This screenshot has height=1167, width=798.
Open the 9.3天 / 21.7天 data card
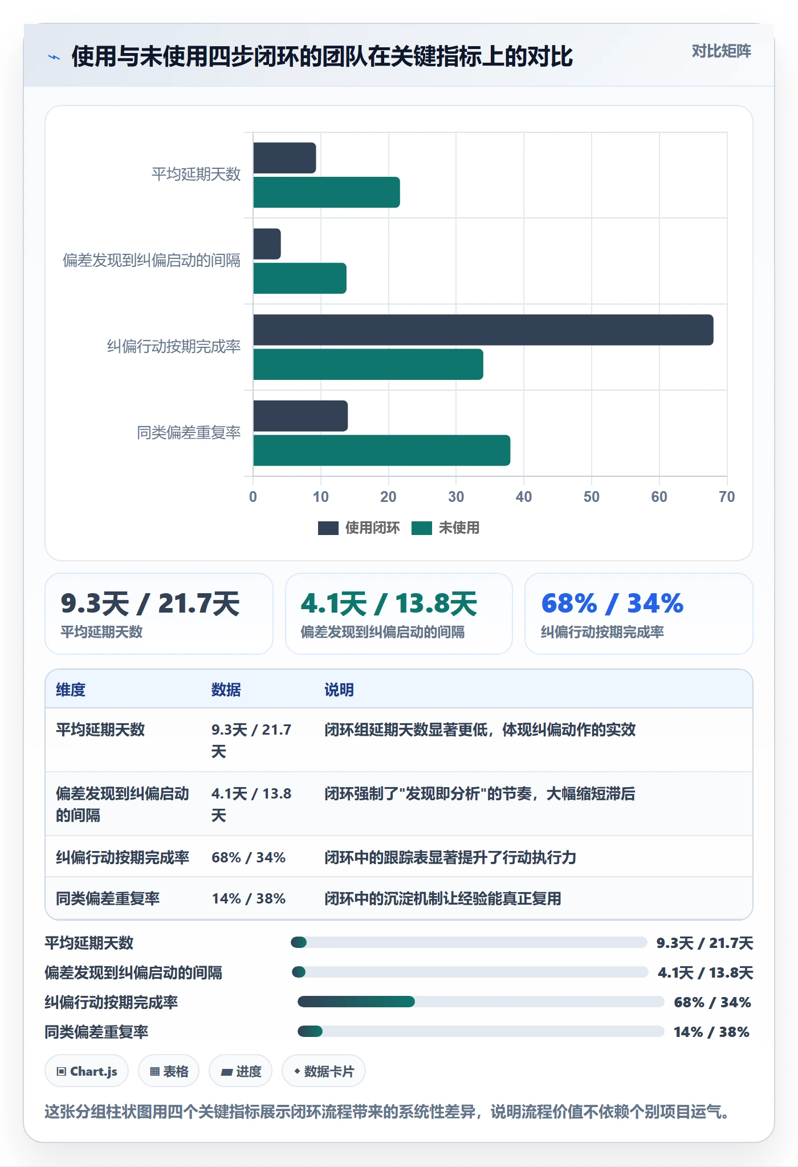pos(159,614)
